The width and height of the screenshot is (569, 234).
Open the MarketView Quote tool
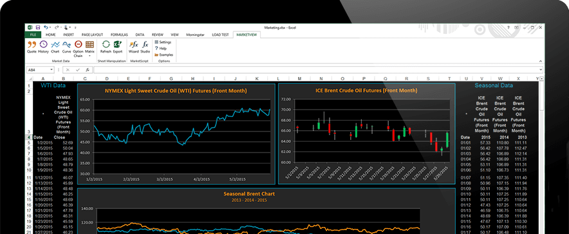[x=32, y=47]
